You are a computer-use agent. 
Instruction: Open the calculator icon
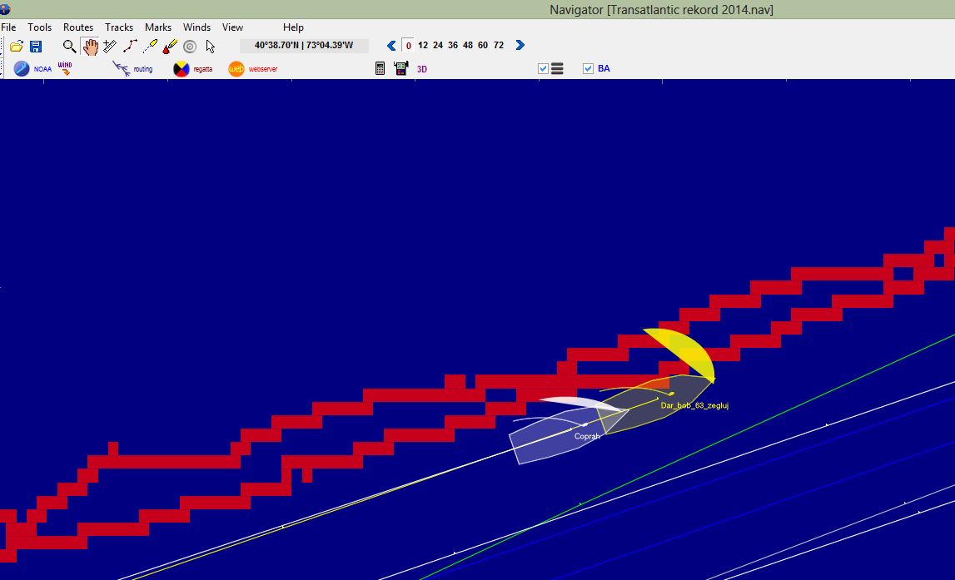click(x=380, y=69)
